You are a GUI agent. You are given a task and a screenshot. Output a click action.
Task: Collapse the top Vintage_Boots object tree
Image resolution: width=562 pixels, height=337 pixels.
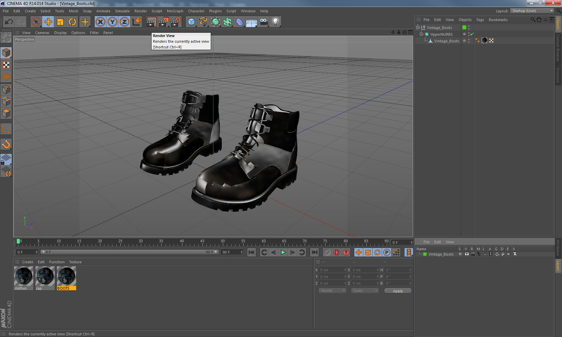tap(418, 27)
